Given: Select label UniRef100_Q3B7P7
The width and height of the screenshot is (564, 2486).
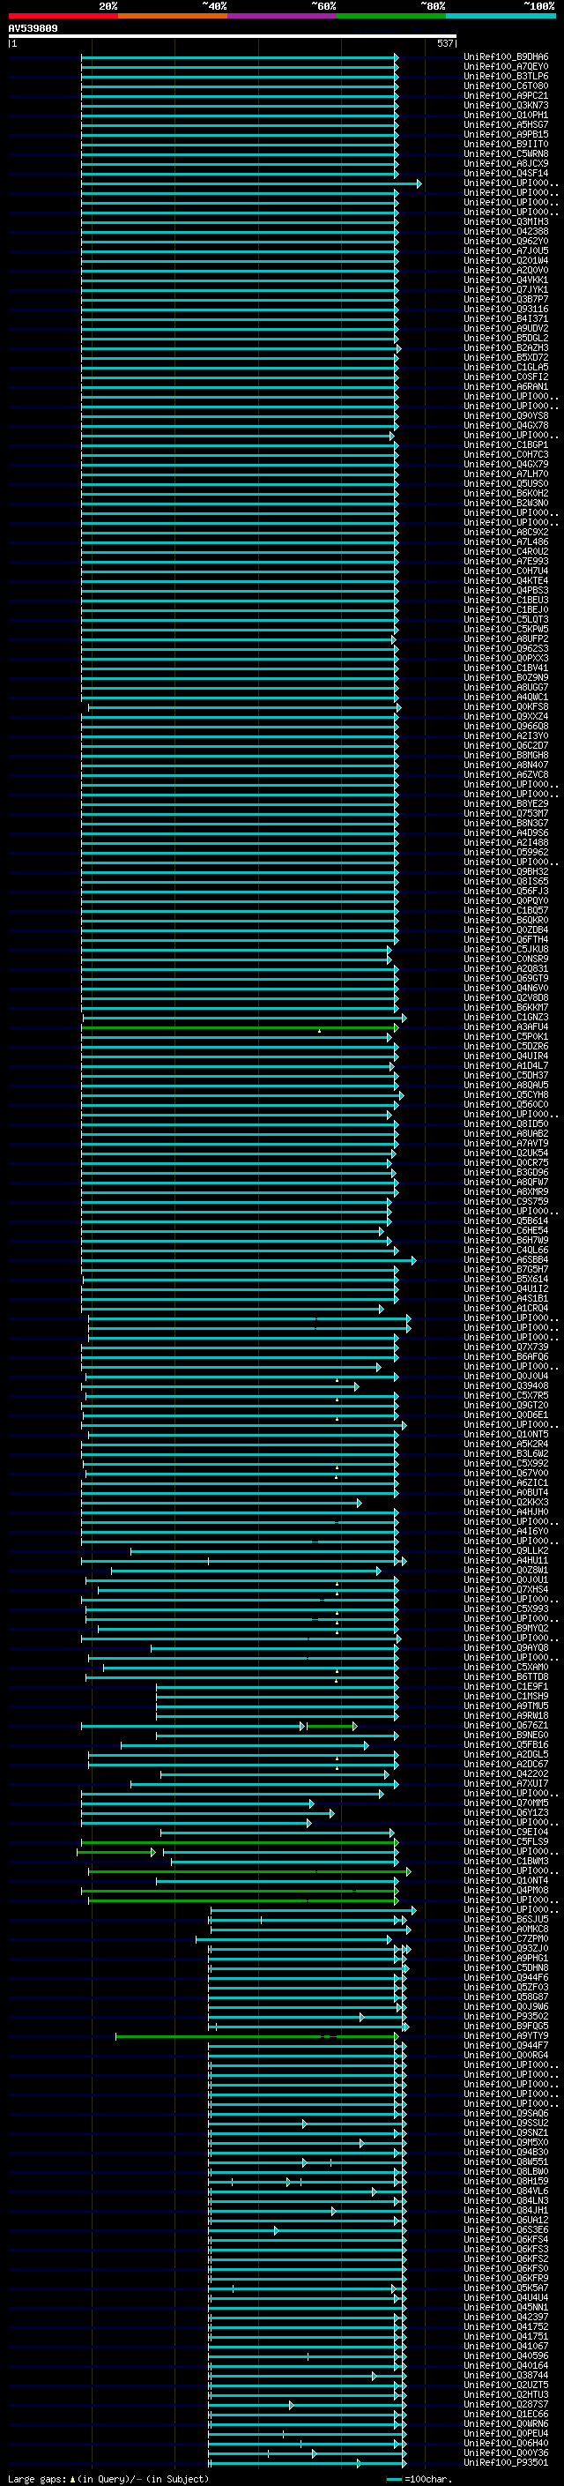Looking at the screenshot, I should point(506,299).
